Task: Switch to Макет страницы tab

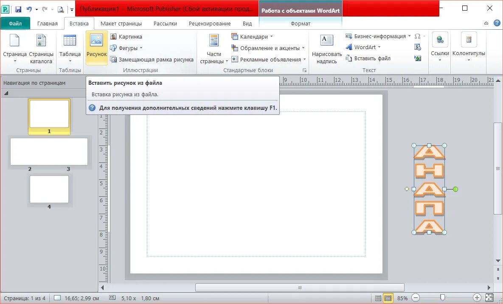Action: [x=121, y=23]
